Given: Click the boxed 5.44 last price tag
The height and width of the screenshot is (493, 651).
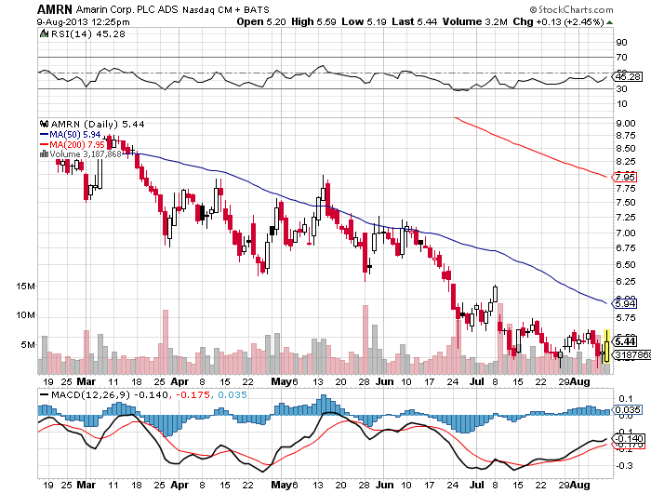Looking at the screenshot, I should pos(625,341).
